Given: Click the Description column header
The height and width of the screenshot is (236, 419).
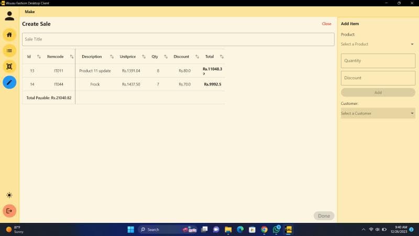Looking at the screenshot, I should click(x=92, y=57).
